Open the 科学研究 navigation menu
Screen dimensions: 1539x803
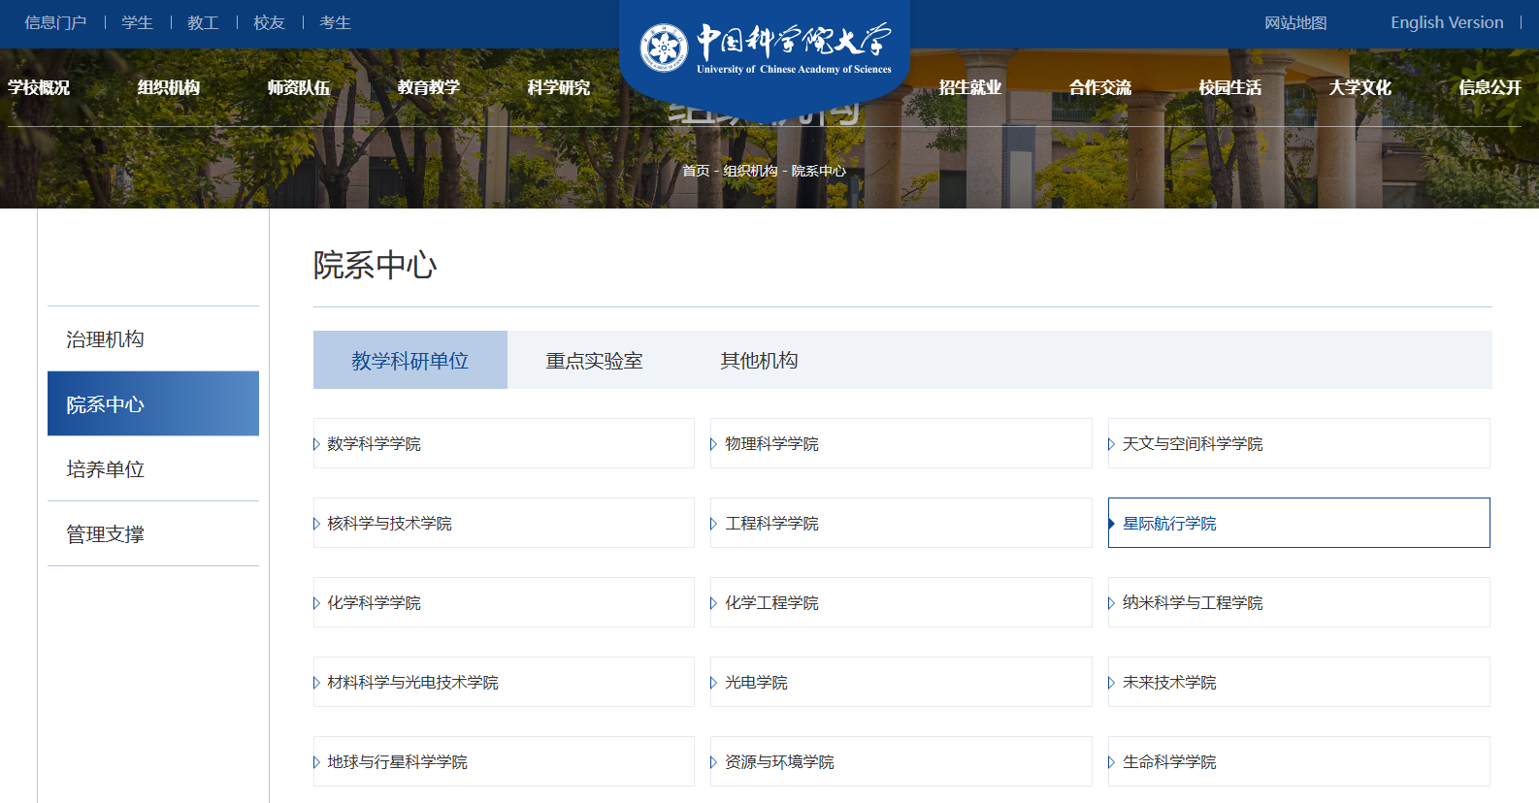point(558,87)
